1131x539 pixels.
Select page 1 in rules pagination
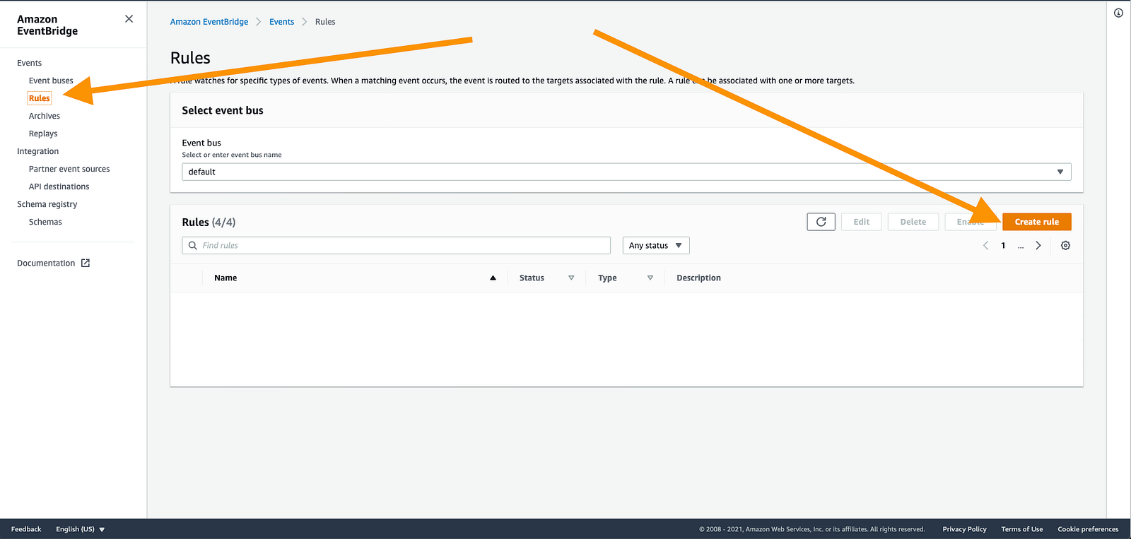(1003, 246)
